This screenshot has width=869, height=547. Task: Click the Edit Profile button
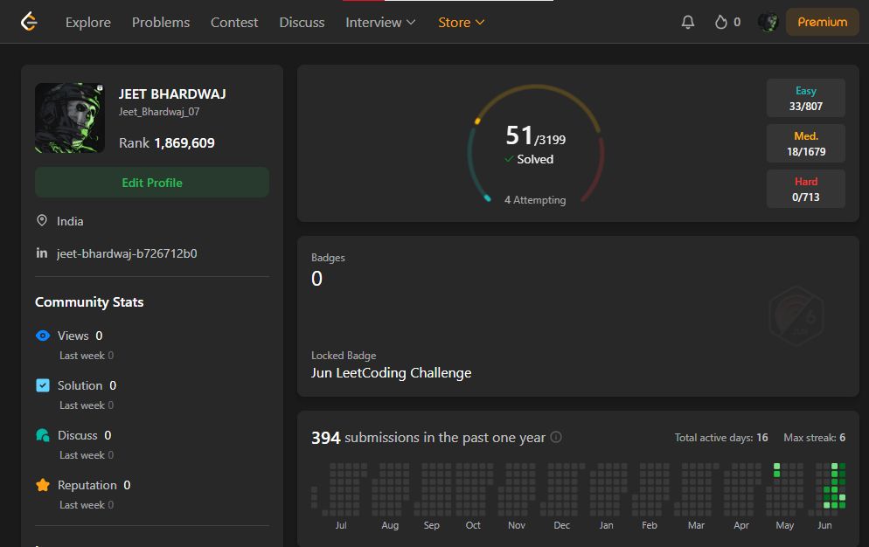(152, 183)
